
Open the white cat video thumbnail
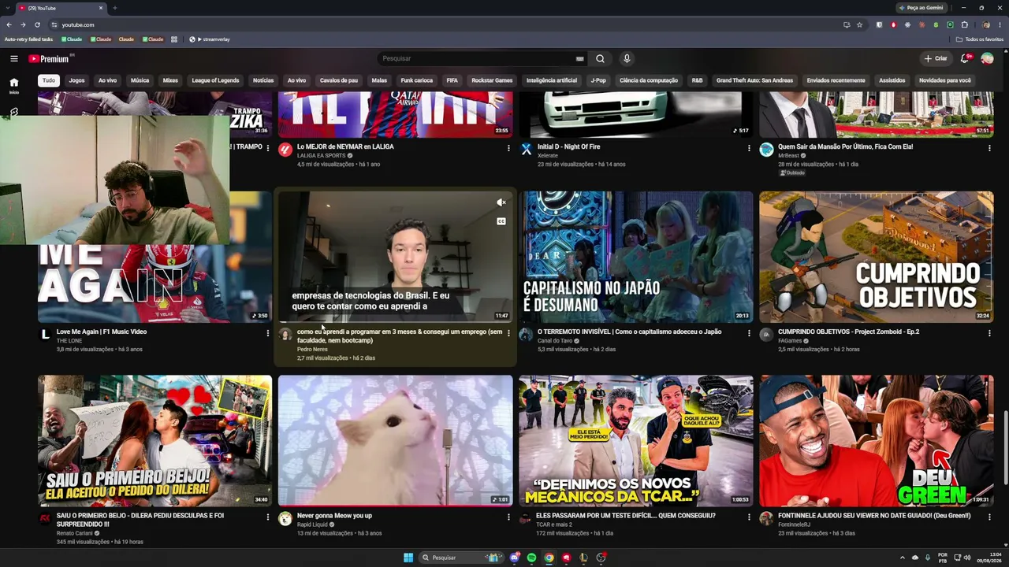396,441
